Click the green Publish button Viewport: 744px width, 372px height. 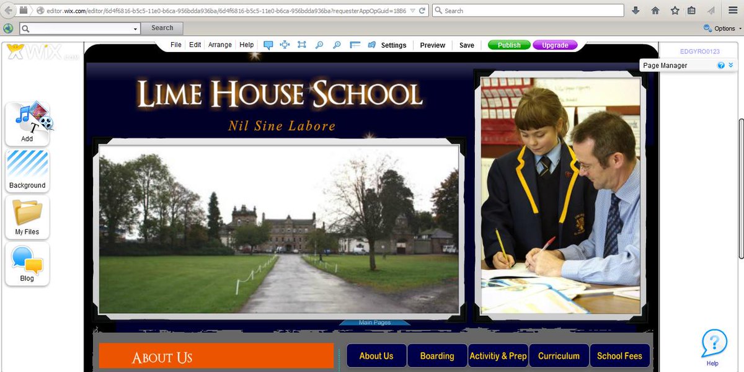(x=509, y=45)
